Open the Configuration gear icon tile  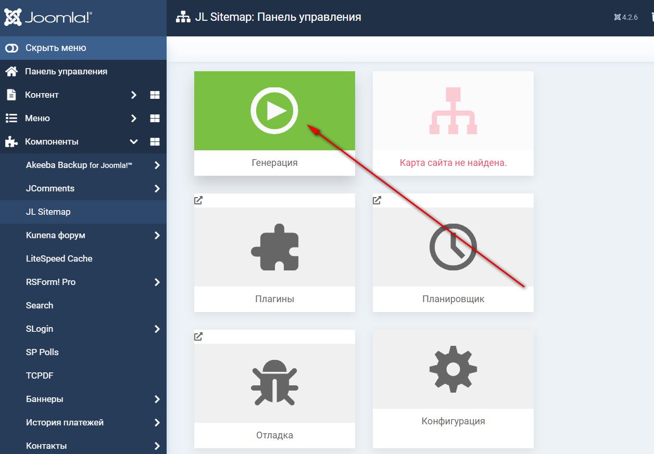[453, 369]
